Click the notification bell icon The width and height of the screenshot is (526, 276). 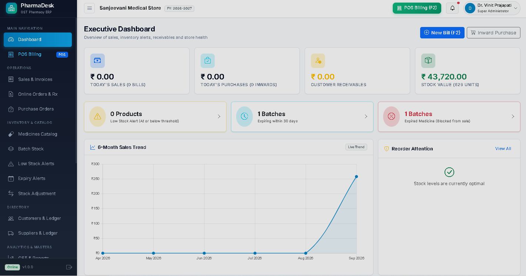452,8
